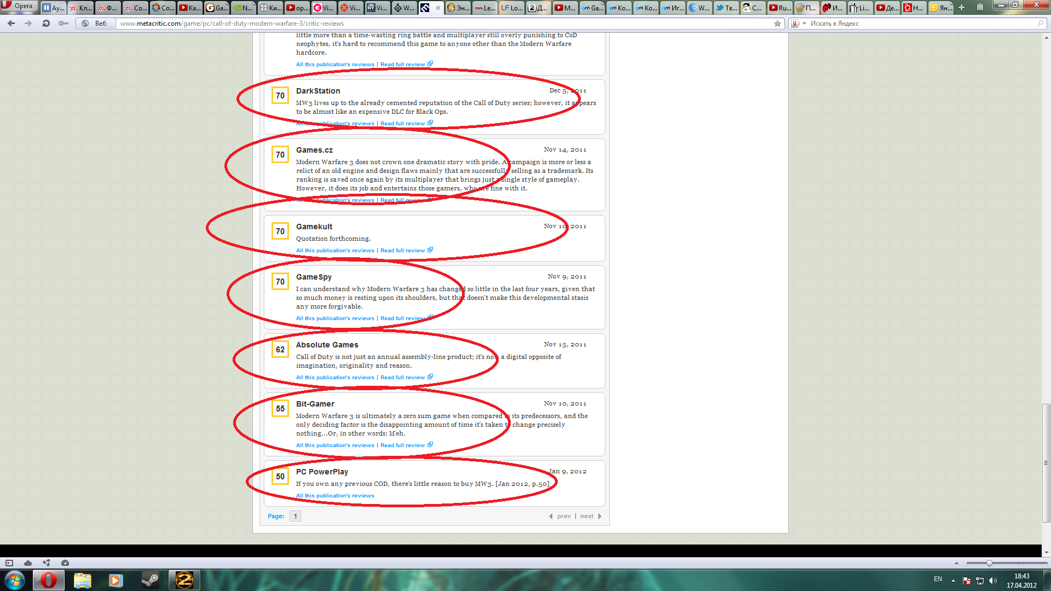The height and width of the screenshot is (591, 1051).
Task: Click the DarkStation publication name
Action: point(318,91)
